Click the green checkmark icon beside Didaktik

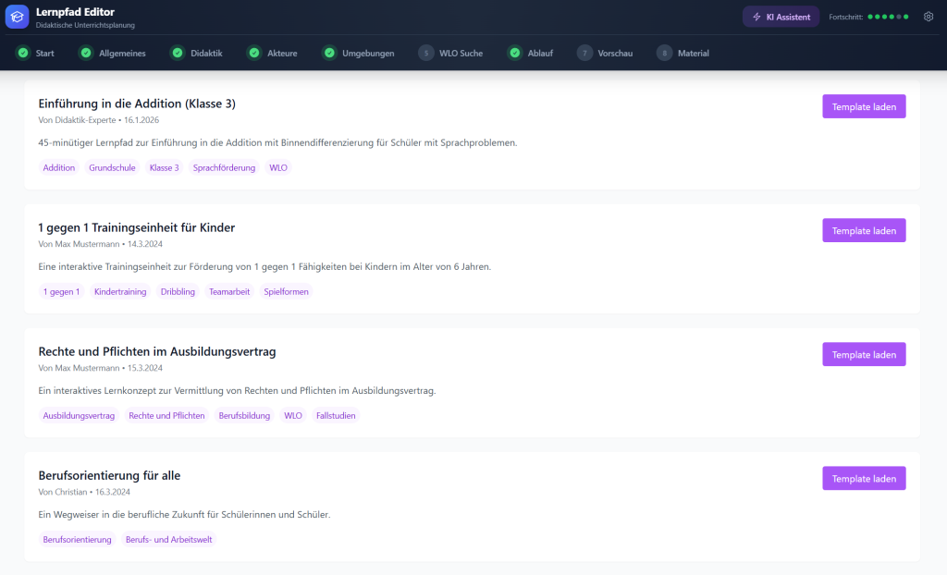(x=178, y=53)
